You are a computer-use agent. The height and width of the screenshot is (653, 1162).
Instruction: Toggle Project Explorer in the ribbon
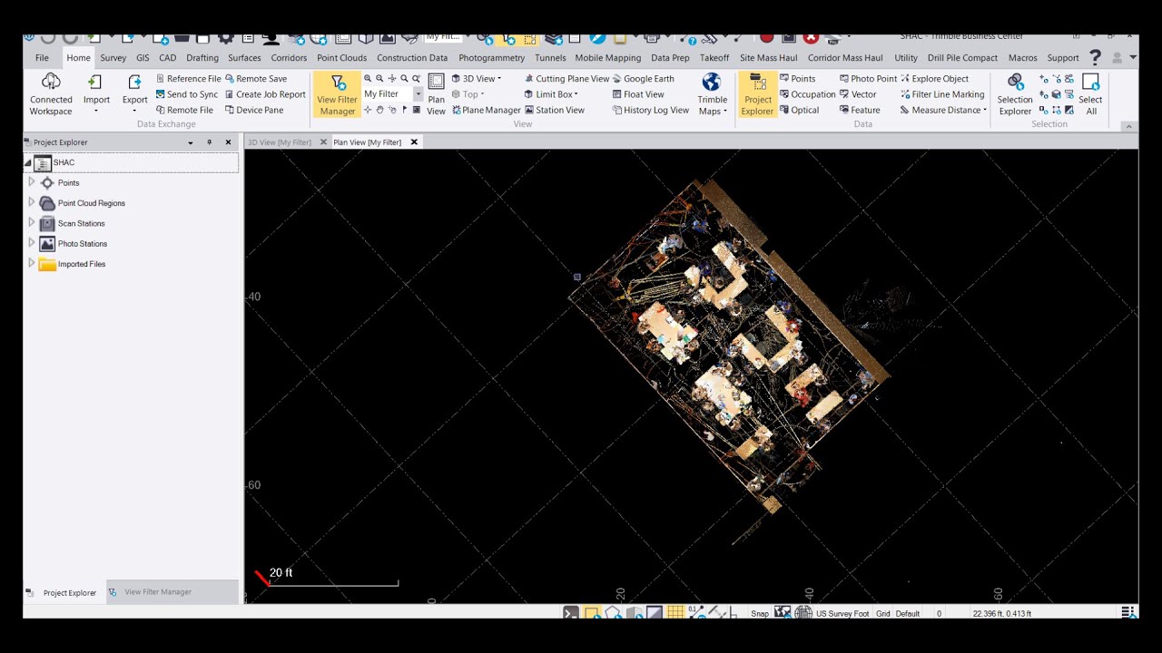[x=757, y=95]
